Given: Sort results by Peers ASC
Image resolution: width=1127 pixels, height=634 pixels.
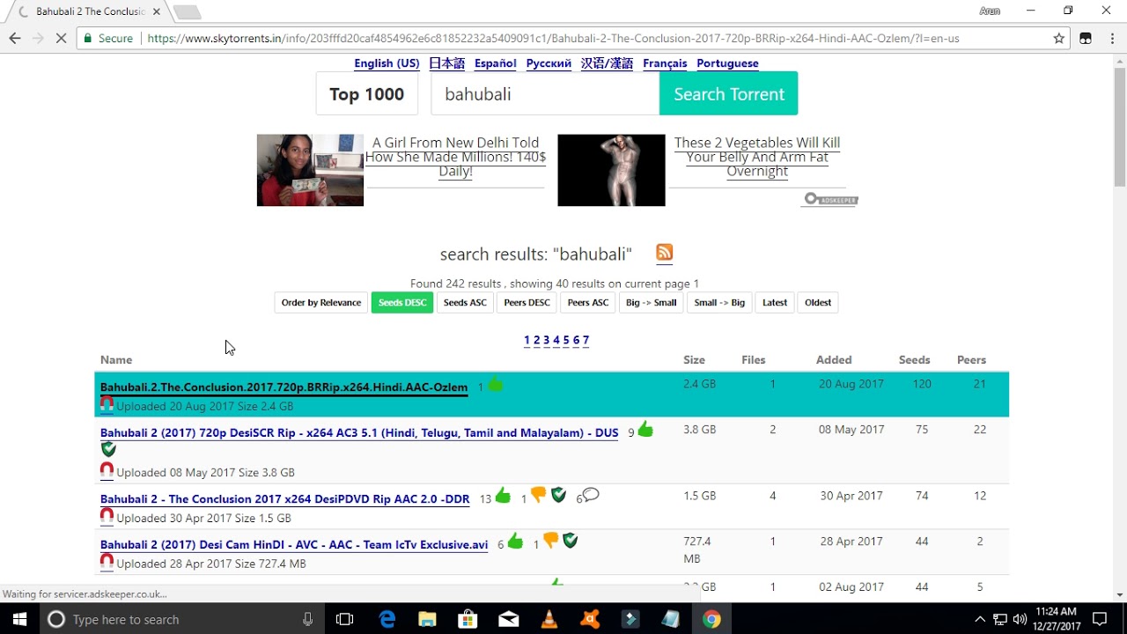Looking at the screenshot, I should 588,303.
